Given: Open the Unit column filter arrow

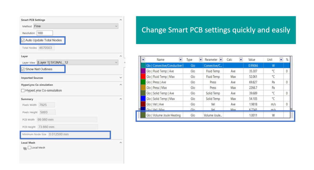Looking at the screenshot, I should tap(281, 60).
